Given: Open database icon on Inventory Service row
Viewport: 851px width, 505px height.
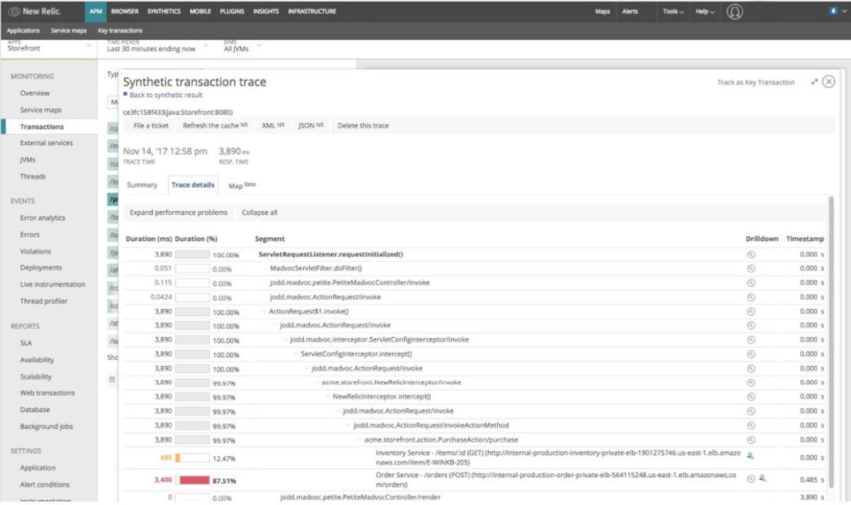Looking at the screenshot, I should (x=751, y=455).
